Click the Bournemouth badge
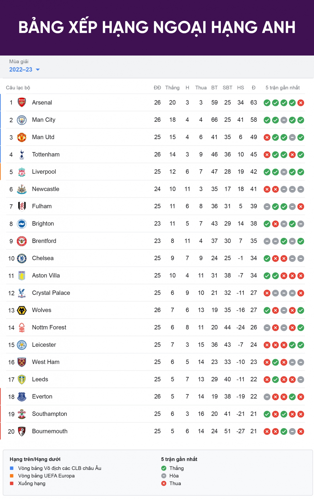This screenshot has height=499, width=314. 22,431
